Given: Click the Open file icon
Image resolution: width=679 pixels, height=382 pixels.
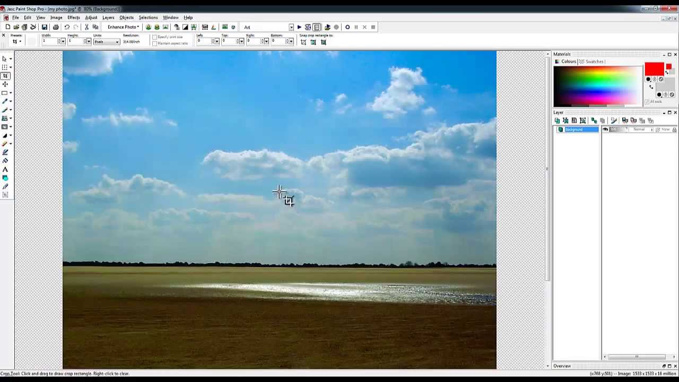Looking at the screenshot, I should pyautogui.click(x=16, y=27).
